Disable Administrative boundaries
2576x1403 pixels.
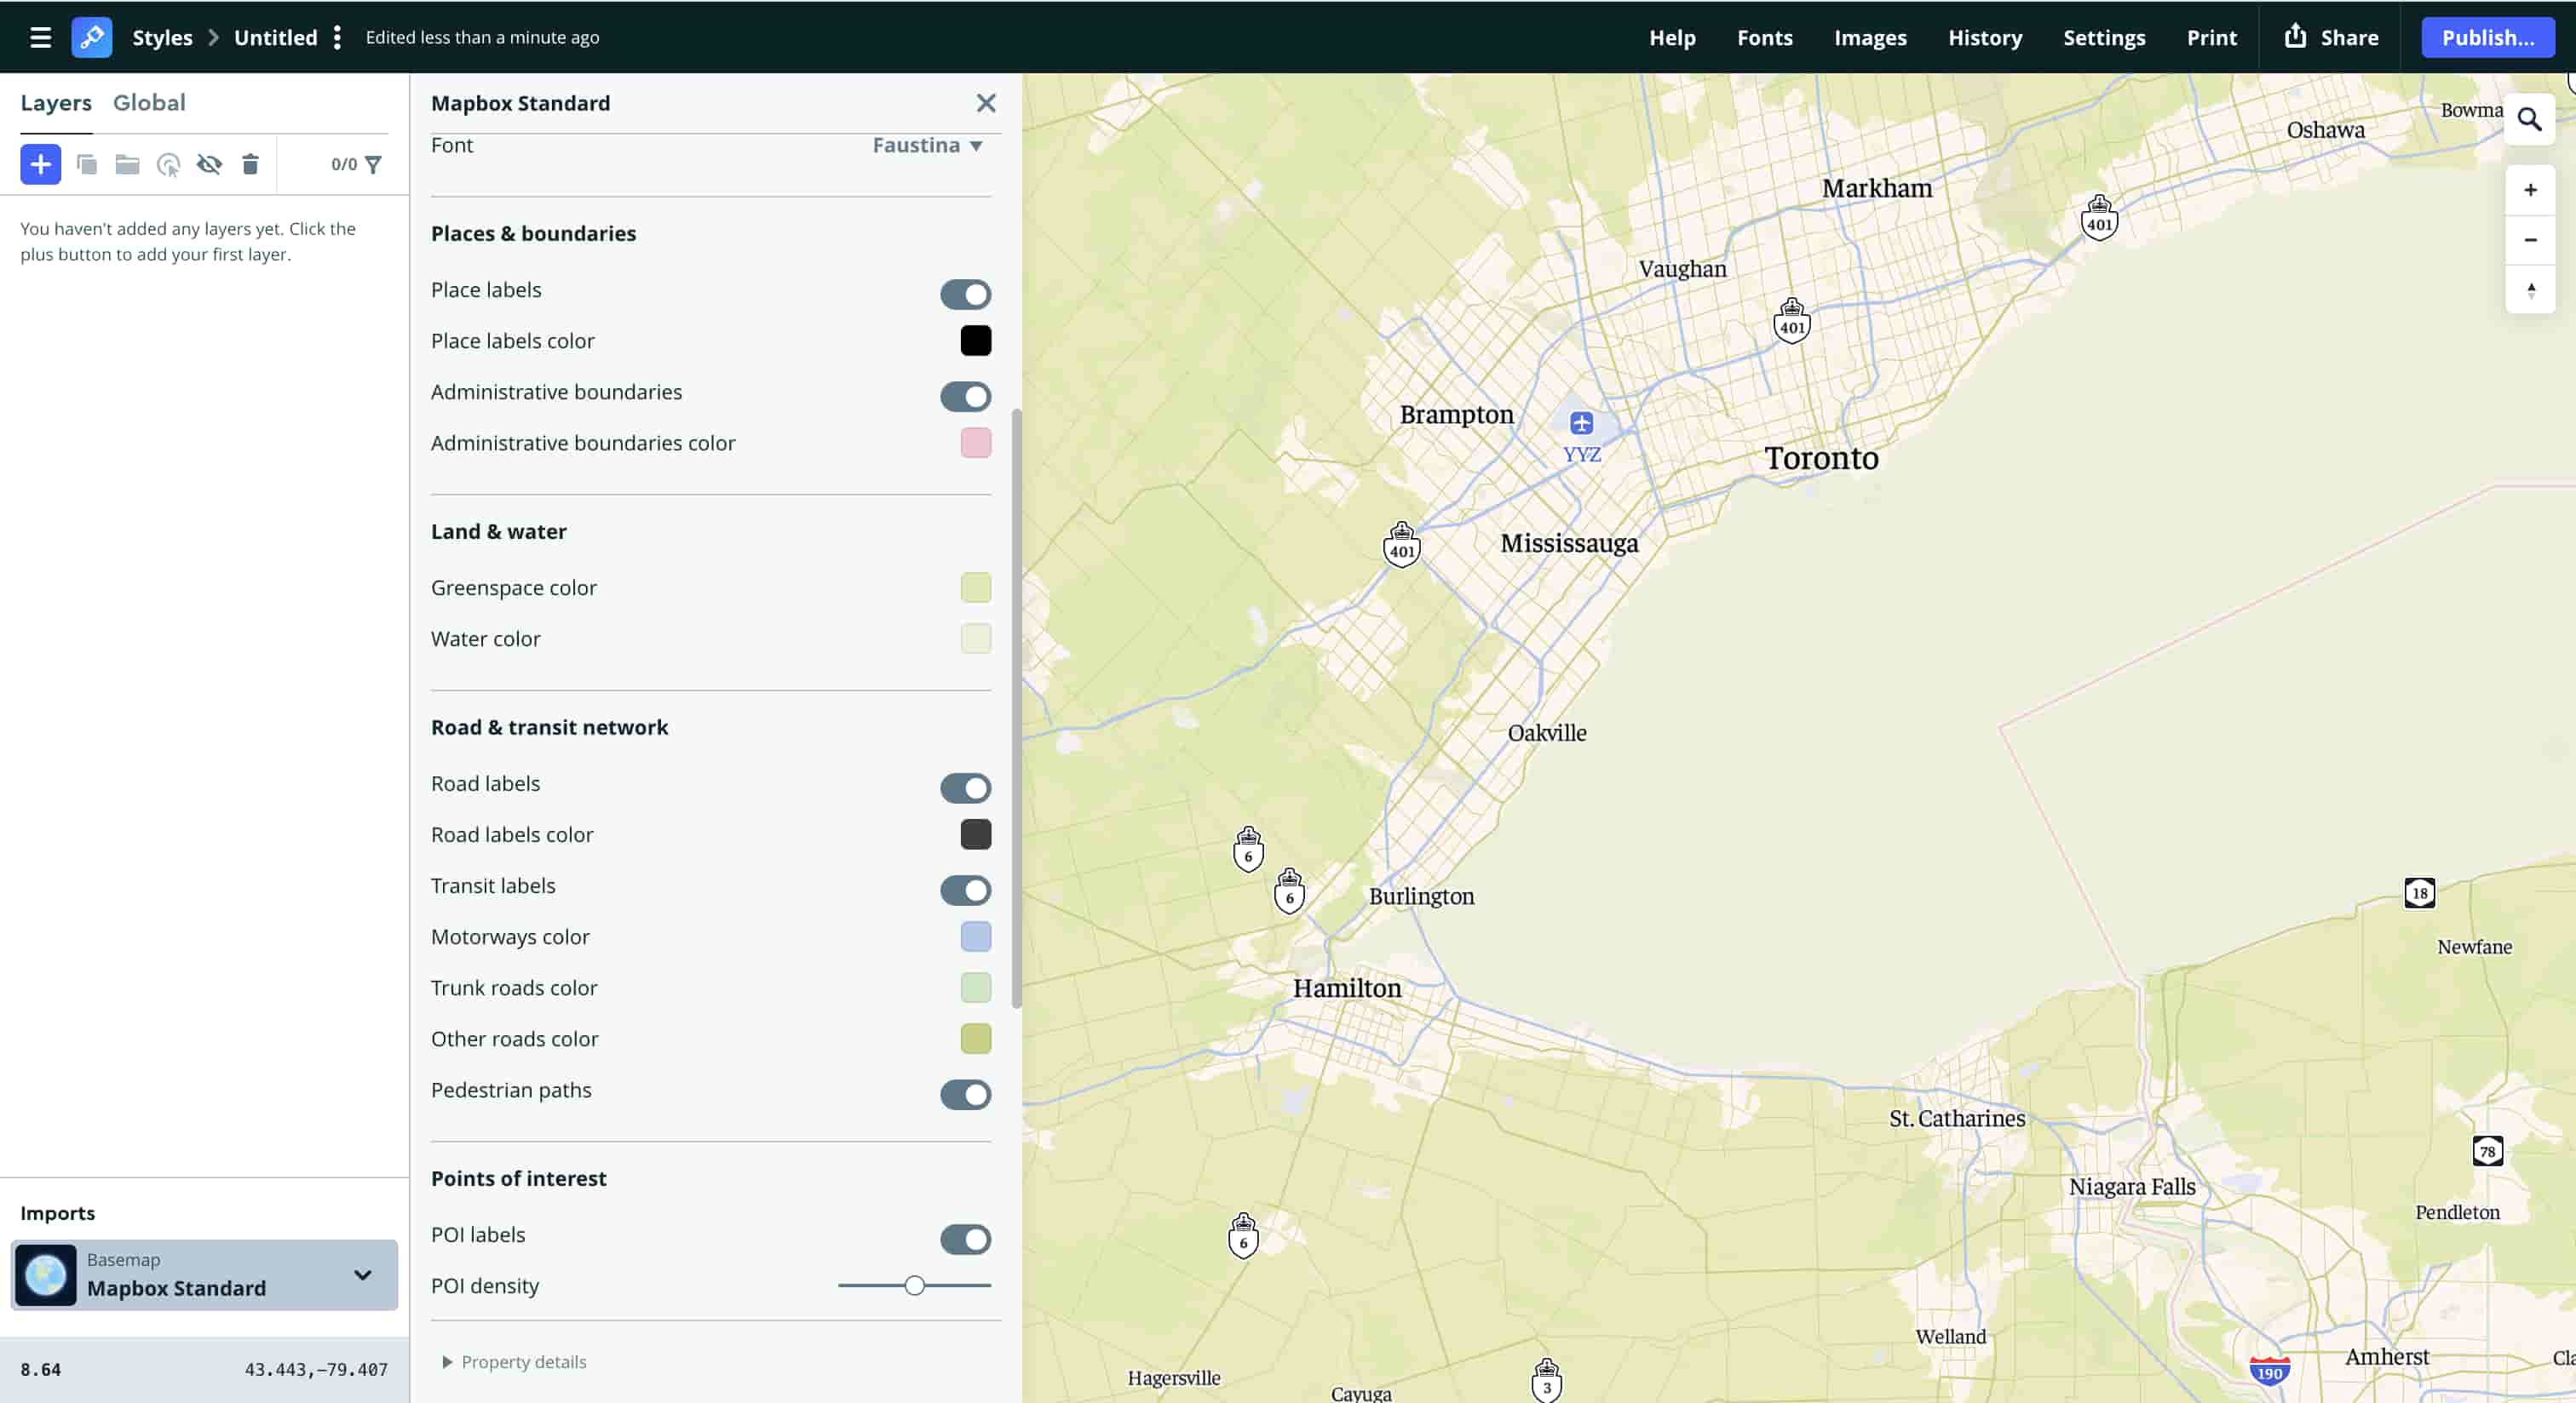[x=965, y=397]
